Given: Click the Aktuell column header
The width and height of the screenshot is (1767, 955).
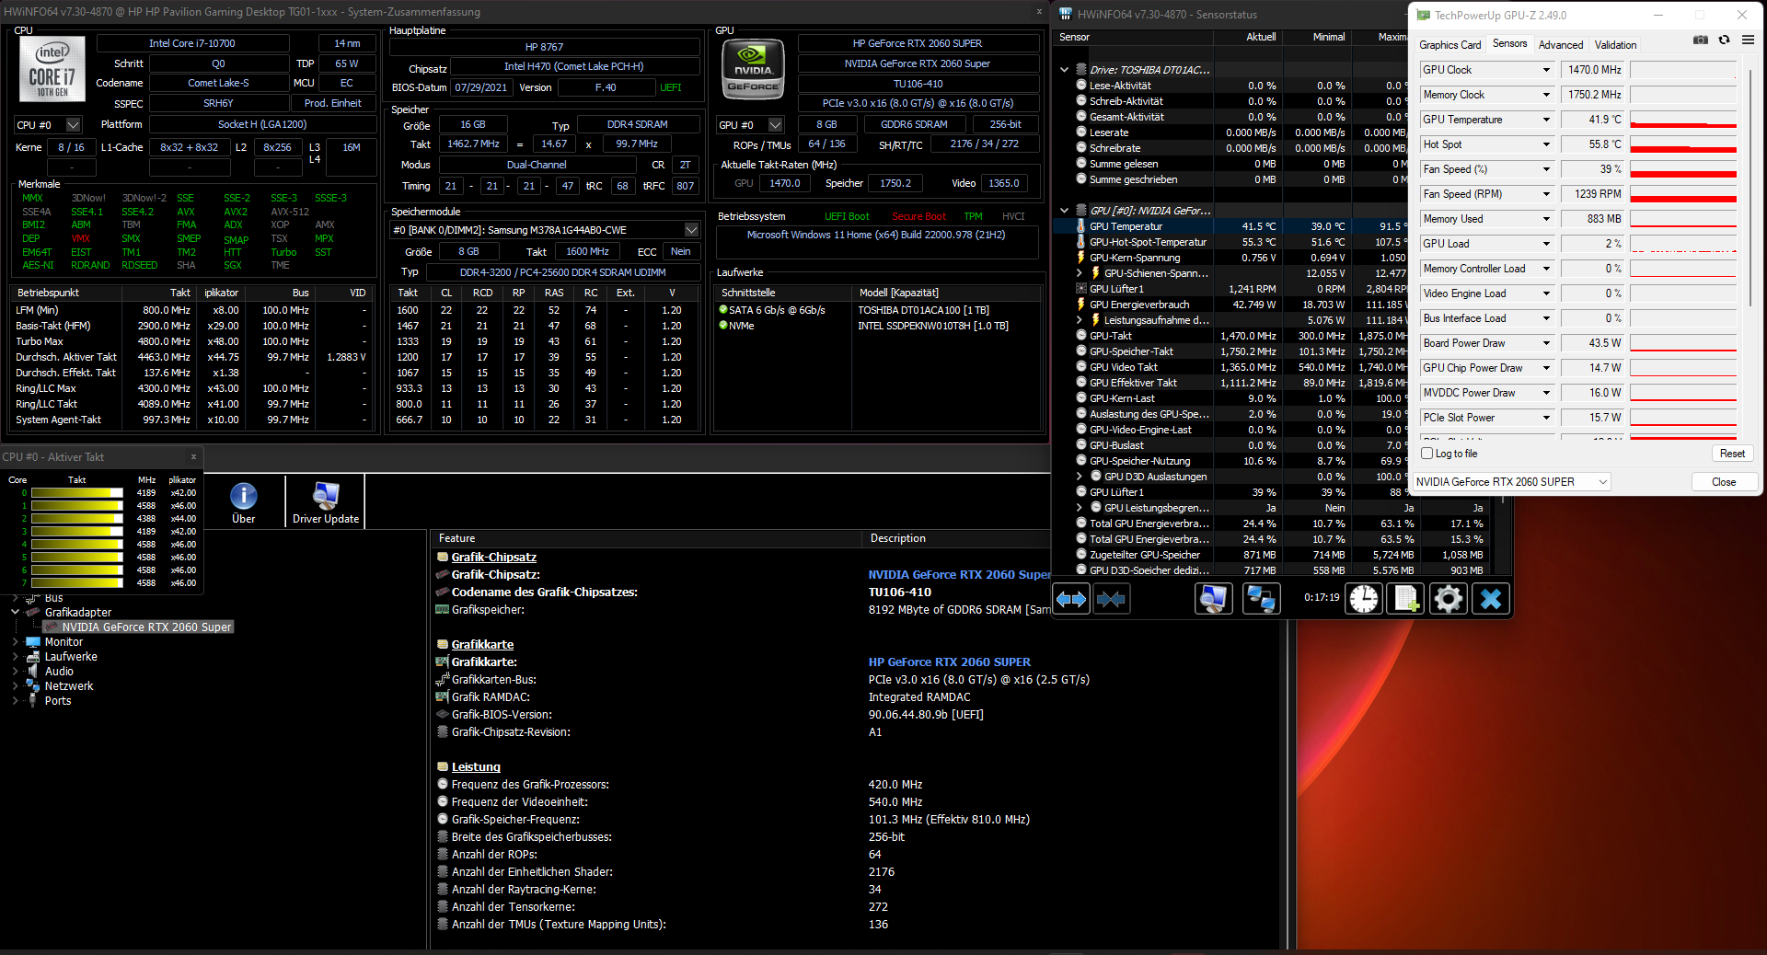Looking at the screenshot, I should 1247,38.
